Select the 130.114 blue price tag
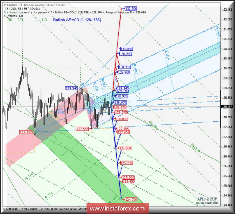235x214 pixels. (x=124, y=67)
